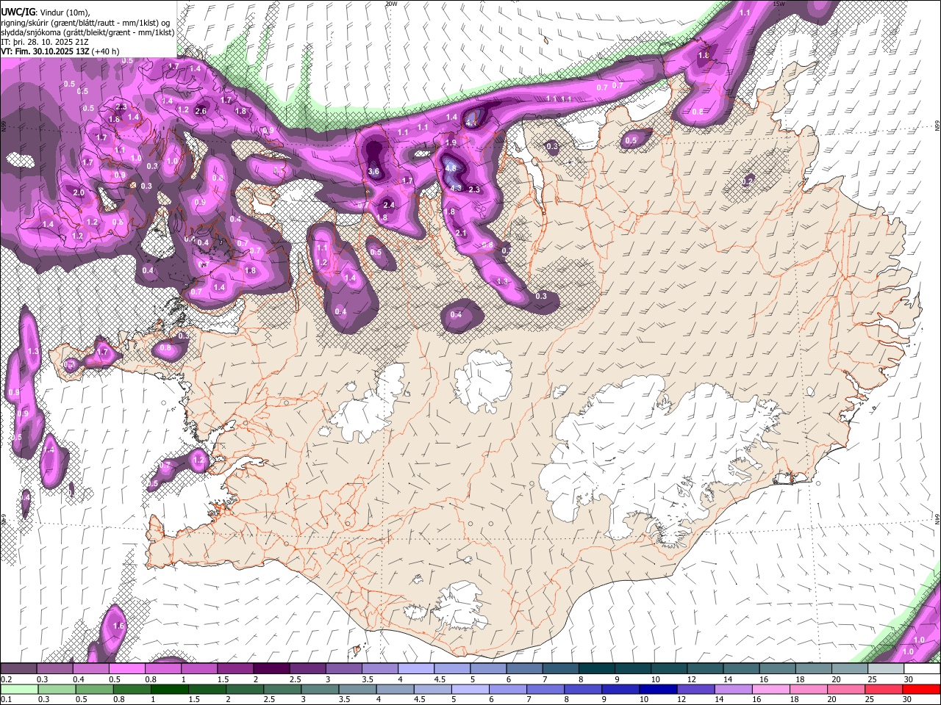Image resolution: width=941 pixels, height=705 pixels.
Task: Click the 'Vindur (10m)' header text
Action: pyautogui.click(x=65, y=12)
